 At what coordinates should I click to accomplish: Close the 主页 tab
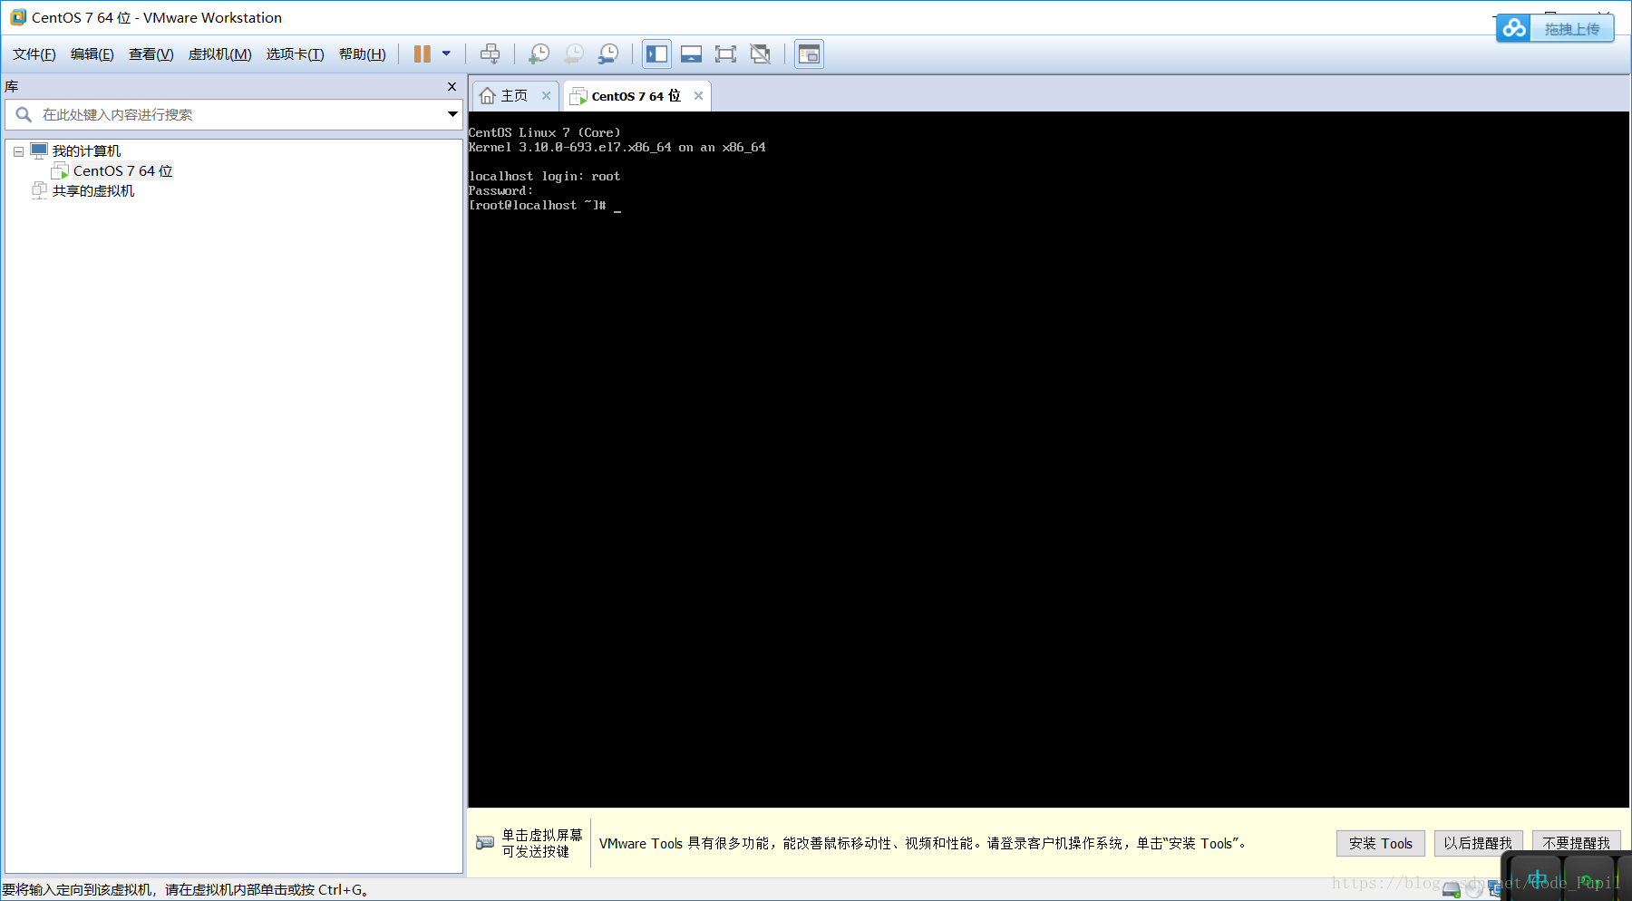546,95
